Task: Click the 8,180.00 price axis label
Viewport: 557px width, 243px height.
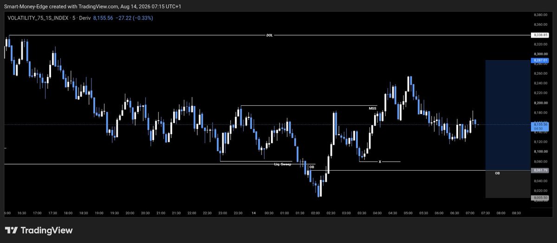Action: pos(541,113)
